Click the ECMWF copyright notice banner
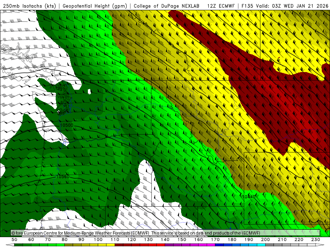The height and width of the screenshot is (247, 330). [165, 233]
